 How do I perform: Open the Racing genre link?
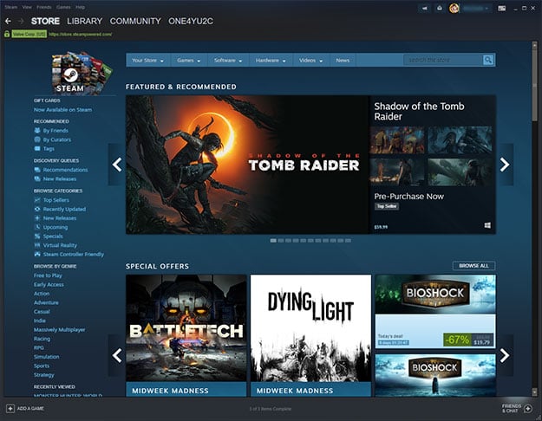click(42, 339)
